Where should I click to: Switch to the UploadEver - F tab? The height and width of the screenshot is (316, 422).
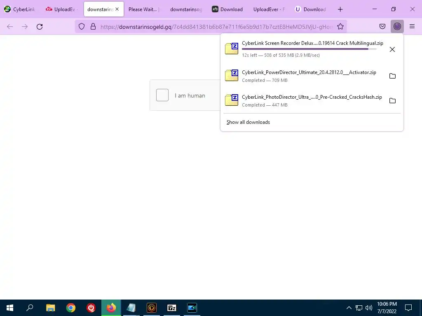tap(270, 9)
